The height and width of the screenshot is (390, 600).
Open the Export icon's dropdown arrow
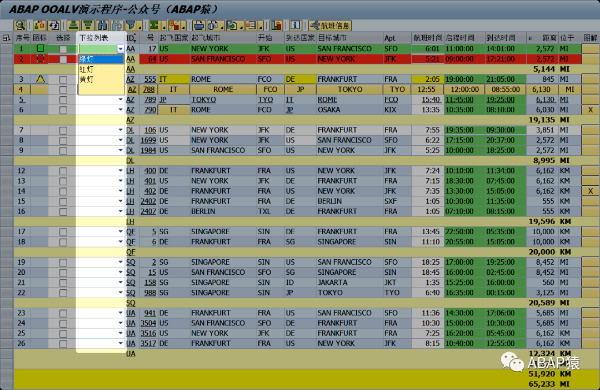[x=241, y=27]
